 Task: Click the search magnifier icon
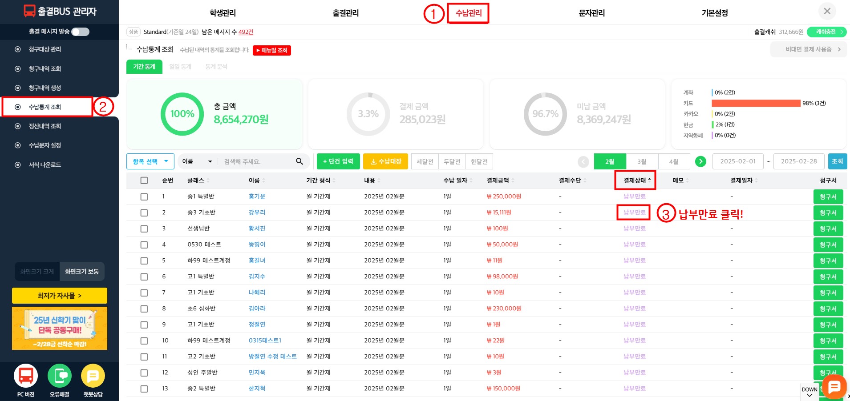point(300,161)
